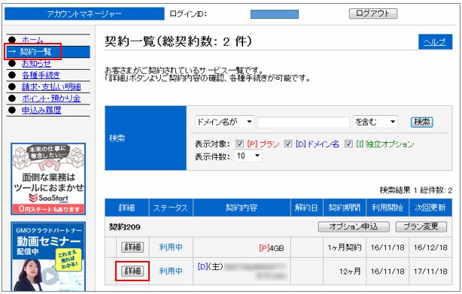Click the 契約期間 column header
Image resolution: width=462 pixels, height=294 pixels.
tap(345, 208)
